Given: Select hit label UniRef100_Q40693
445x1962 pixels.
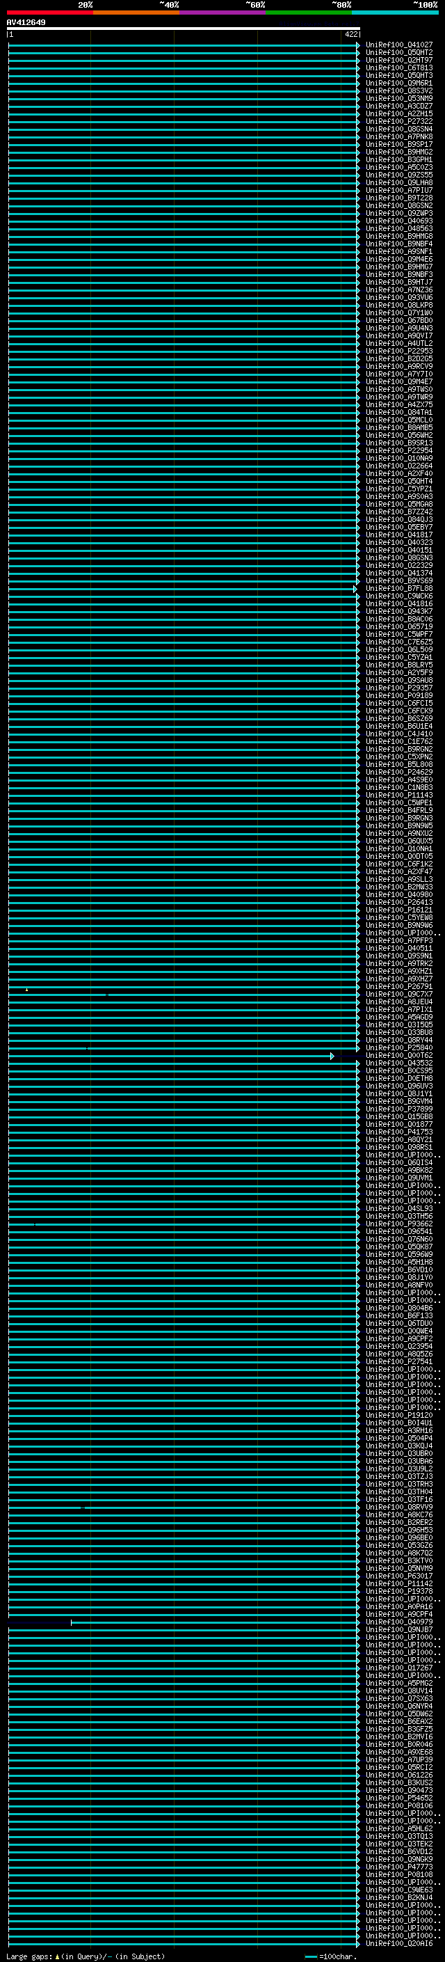Looking at the screenshot, I should pyautogui.click(x=399, y=221).
